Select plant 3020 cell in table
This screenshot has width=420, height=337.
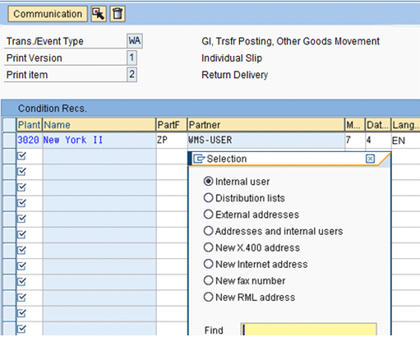29,140
